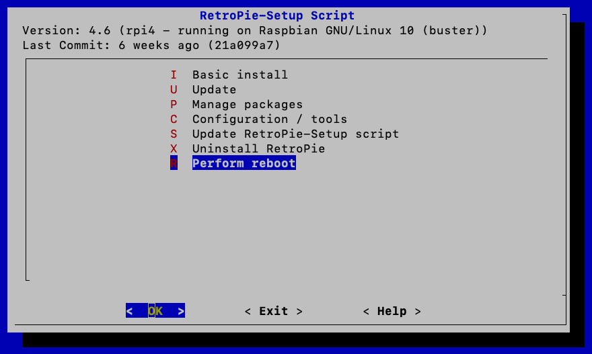Click the red P hotkey letter
Screen dimensions: 592x354
pyautogui.click(x=174, y=104)
